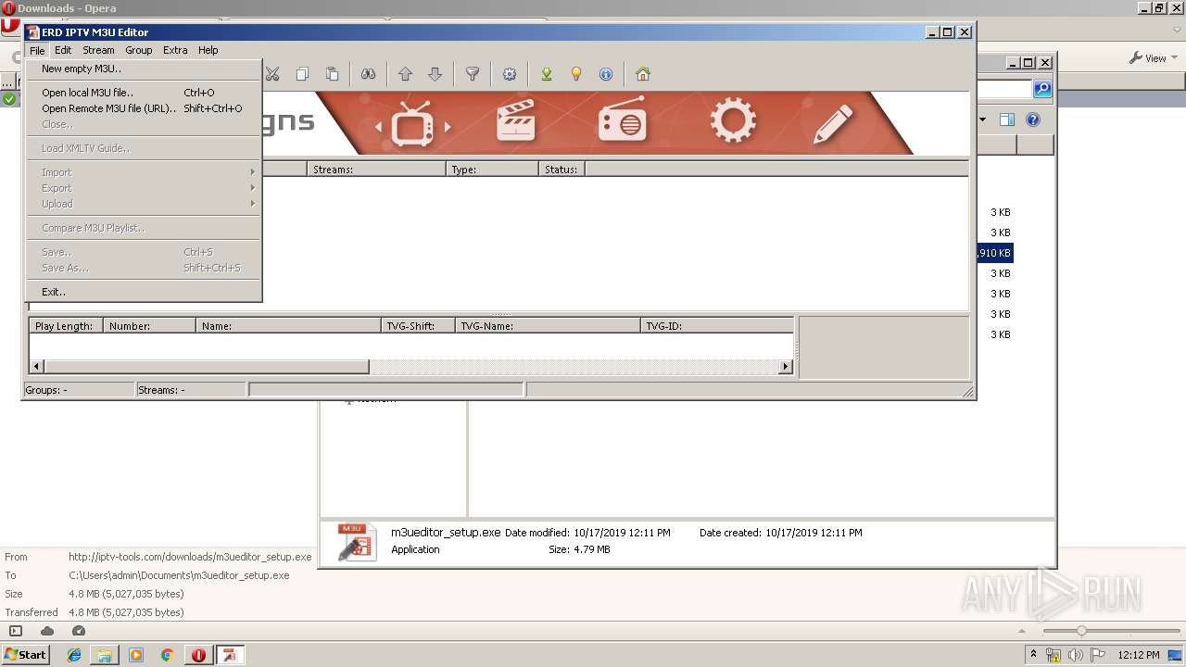The width and height of the screenshot is (1186, 667).
Task: Click the funnel Filter toolbar icon
Action: [x=472, y=74]
